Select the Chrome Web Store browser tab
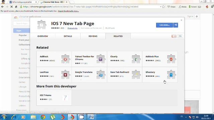 tap(53, 2)
